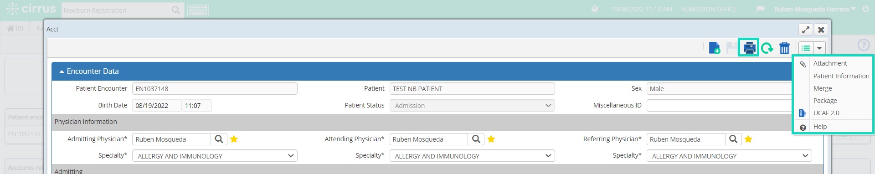Search the Admitting Physician lookup icon
The height and width of the screenshot is (174, 875).
(219, 139)
